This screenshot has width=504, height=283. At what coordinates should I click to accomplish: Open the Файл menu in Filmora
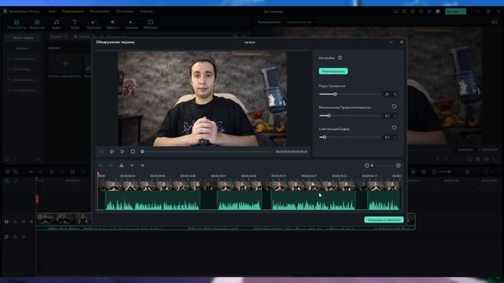(52, 11)
